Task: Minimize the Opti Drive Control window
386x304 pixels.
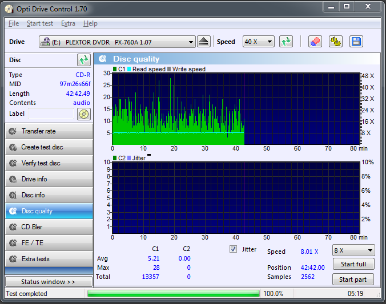Action: tap(331, 6)
